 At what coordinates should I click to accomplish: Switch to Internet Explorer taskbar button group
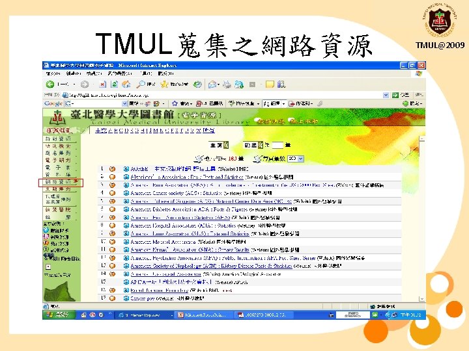click(144, 315)
